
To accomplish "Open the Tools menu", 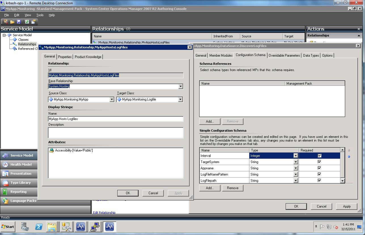I will 40,15.
